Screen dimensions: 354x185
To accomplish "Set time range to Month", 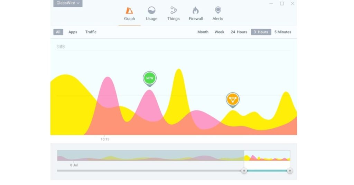I will click(203, 32).
